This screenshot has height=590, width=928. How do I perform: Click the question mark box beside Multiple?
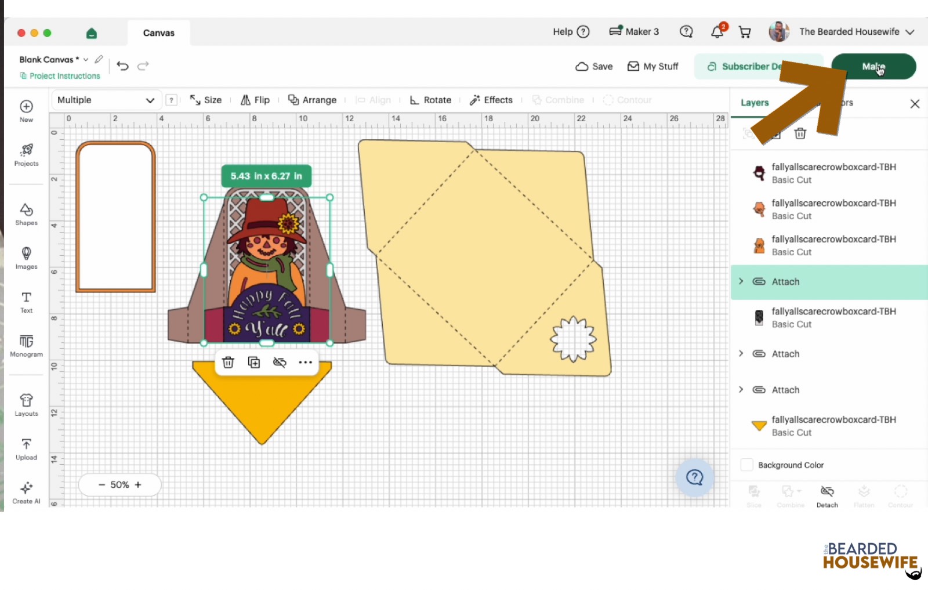171,100
